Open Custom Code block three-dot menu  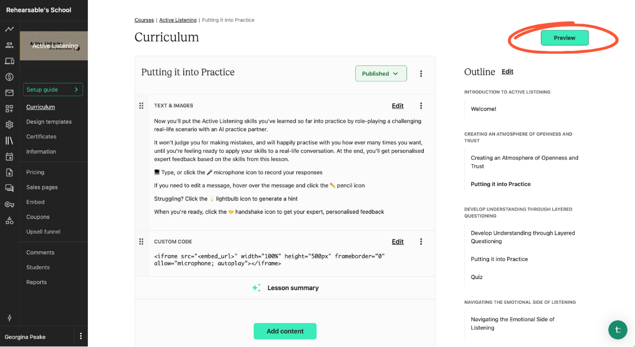click(x=421, y=242)
